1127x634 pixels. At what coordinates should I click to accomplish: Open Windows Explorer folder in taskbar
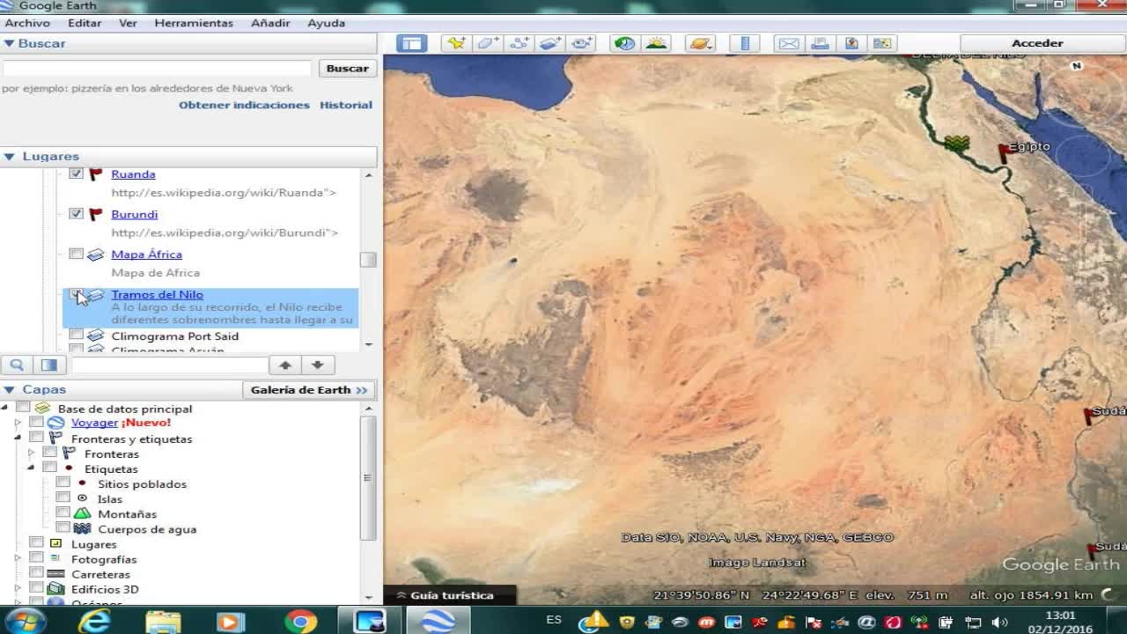(x=163, y=622)
